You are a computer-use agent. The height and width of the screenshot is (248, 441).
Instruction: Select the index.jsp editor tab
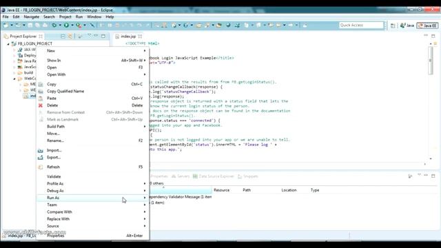[128, 37]
